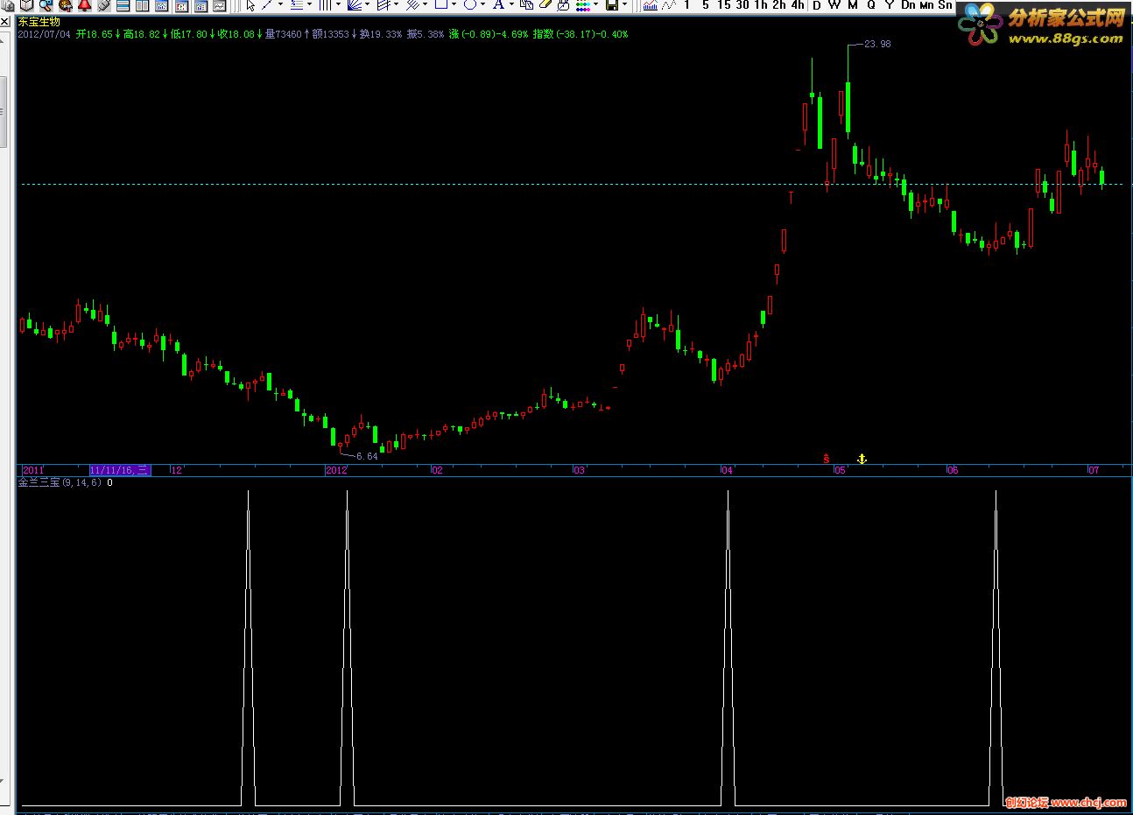The height and width of the screenshot is (815, 1133).
Task: Select the arrow pointer tool
Action: click(x=250, y=4)
